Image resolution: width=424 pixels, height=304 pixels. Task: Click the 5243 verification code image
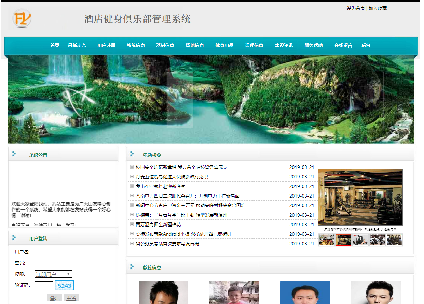[64, 285]
